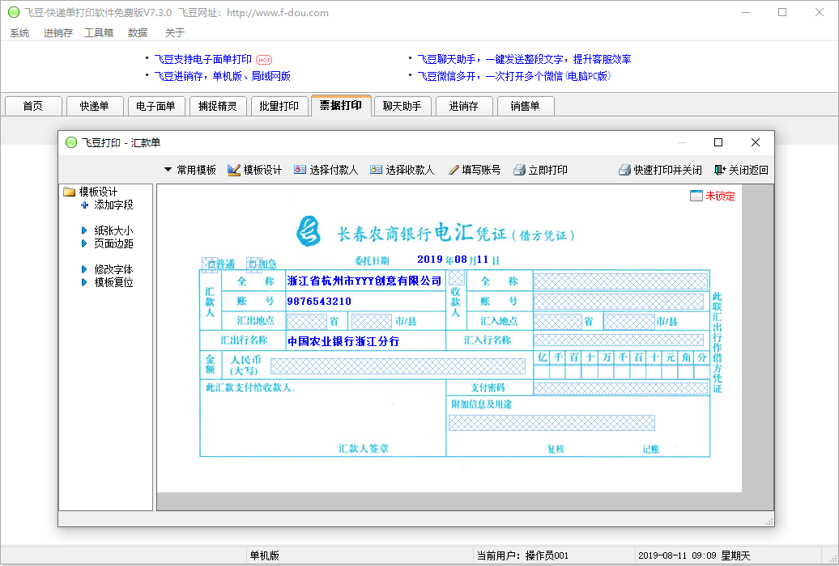This screenshot has width=839, height=566.
Task: Click the 模板设计 folder icon in the sidebar
Action: coord(69,192)
